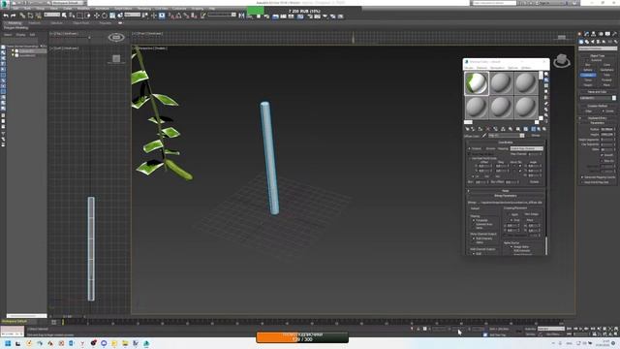Select the Center creation method radio
The image size is (620, 349).
click(603, 111)
